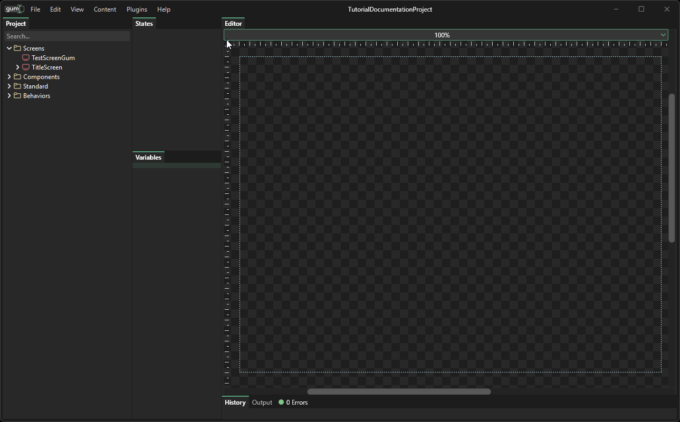Click the Components folder icon
Screen dimensions: 680x422
tap(17, 77)
